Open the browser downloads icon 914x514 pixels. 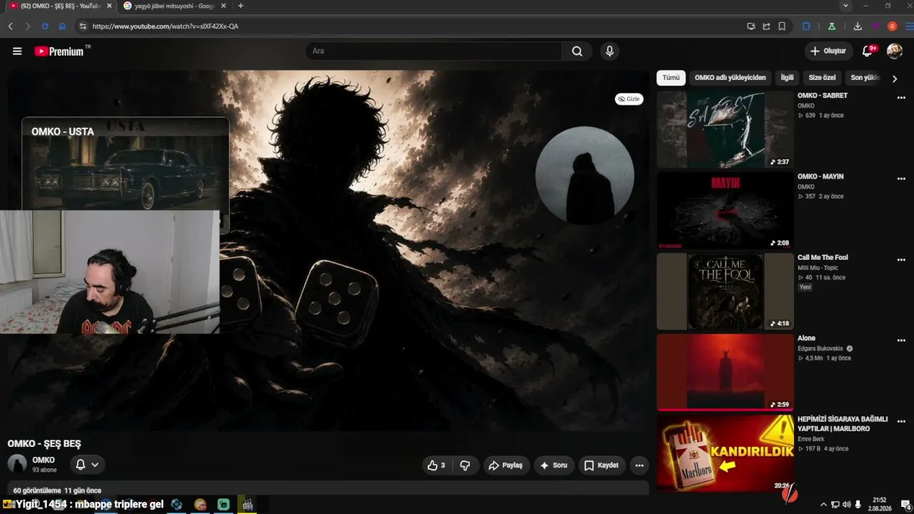858,26
